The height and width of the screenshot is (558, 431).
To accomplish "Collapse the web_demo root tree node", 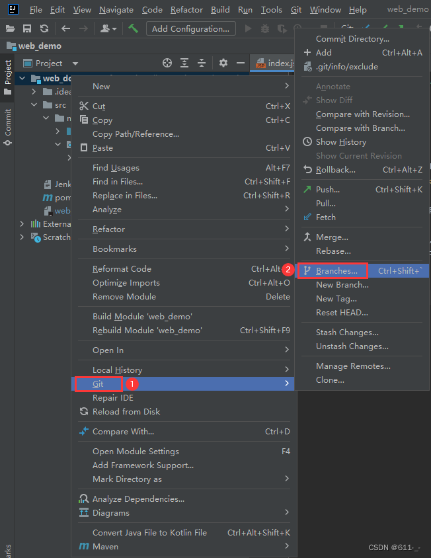I will click(22, 78).
